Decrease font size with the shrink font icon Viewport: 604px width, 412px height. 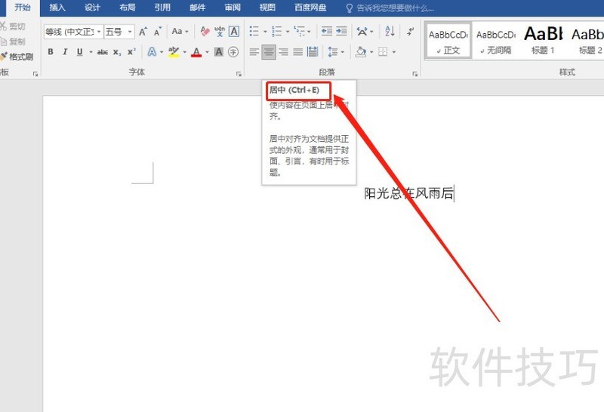[x=158, y=32]
